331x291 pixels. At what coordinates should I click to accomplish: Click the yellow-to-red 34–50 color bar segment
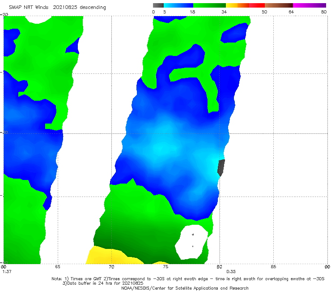pyautogui.click(x=245, y=5)
